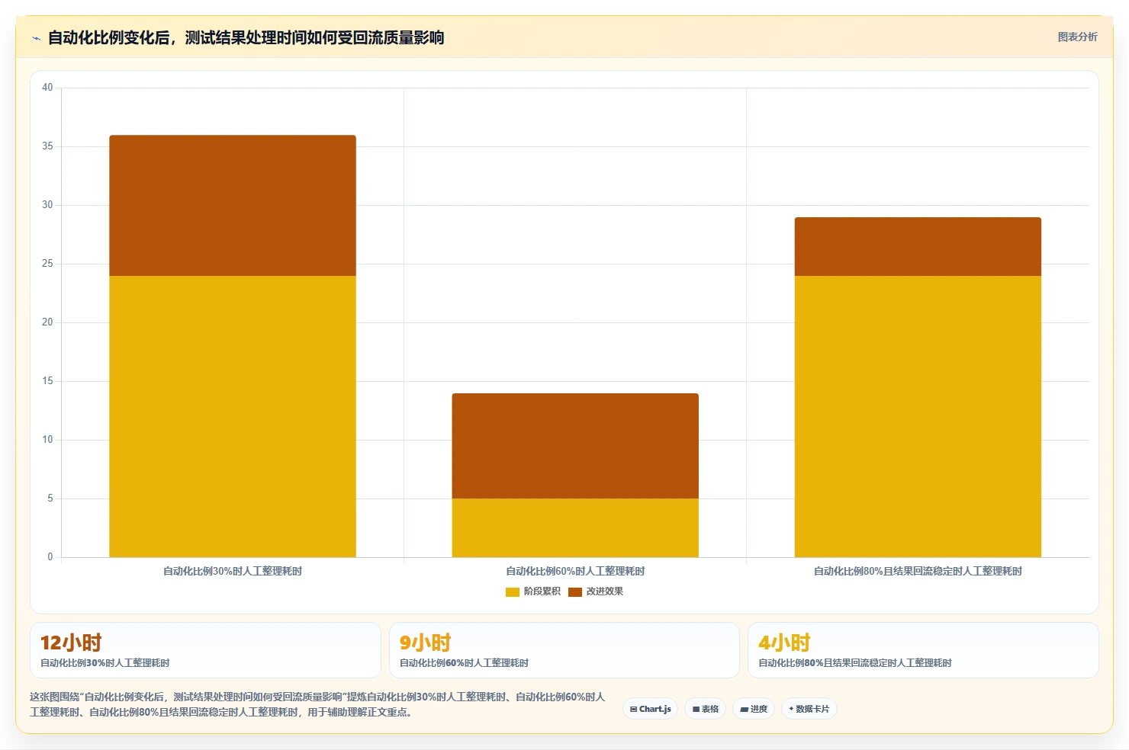Screen dimensions: 1129x750
Task: Click the 进度 tag
Action: pyautogui.click(x=754, y=709)
